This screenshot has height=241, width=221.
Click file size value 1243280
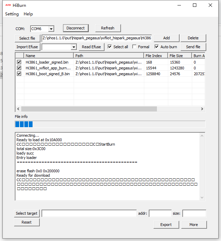point(177,68)
